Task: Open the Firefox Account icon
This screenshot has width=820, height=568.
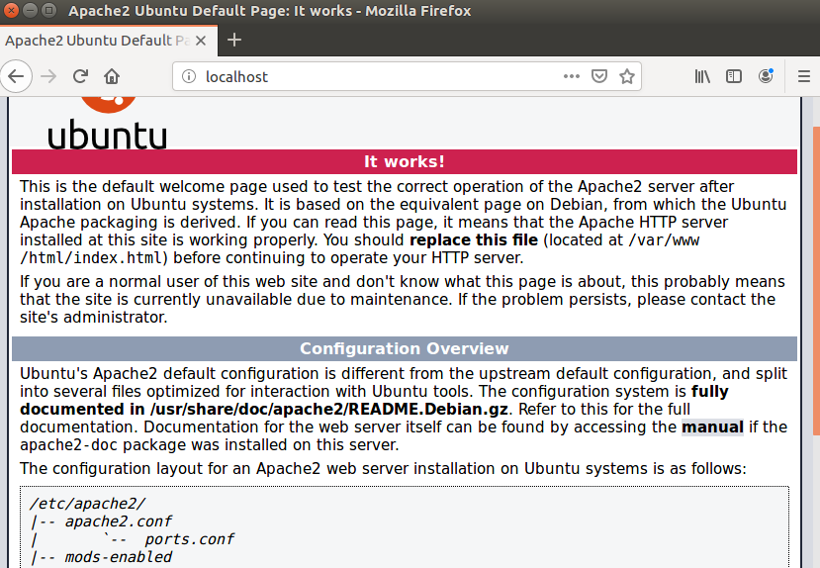Action: pos(766,77)
